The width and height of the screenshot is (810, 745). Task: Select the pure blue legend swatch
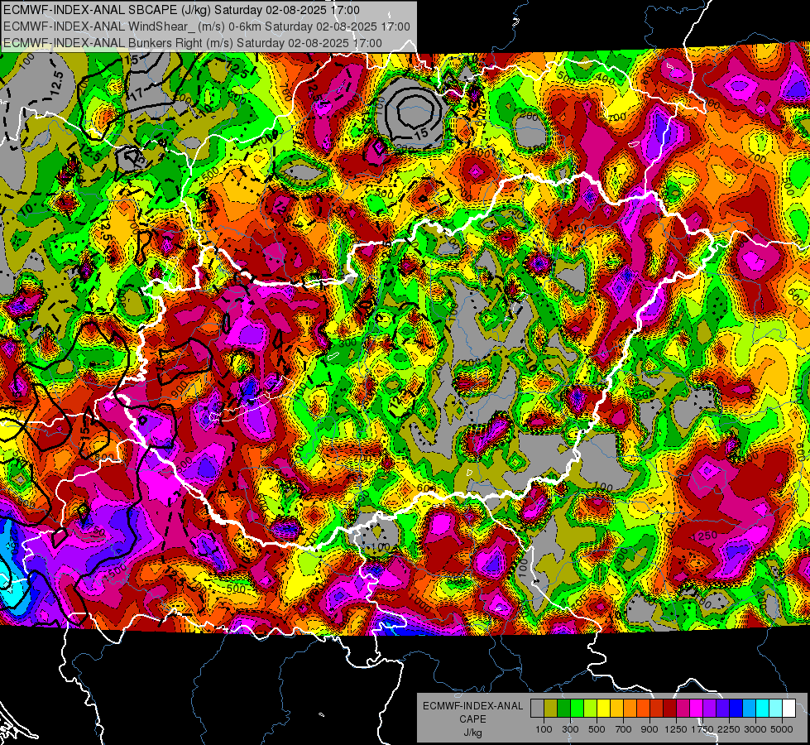tap(736, 709)
